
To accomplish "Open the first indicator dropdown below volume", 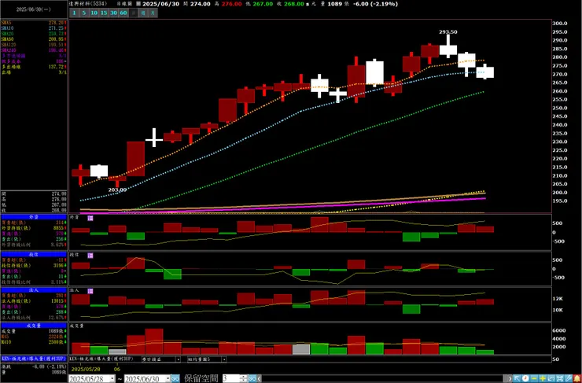I will pyautogui.click(x=178, y=359).
